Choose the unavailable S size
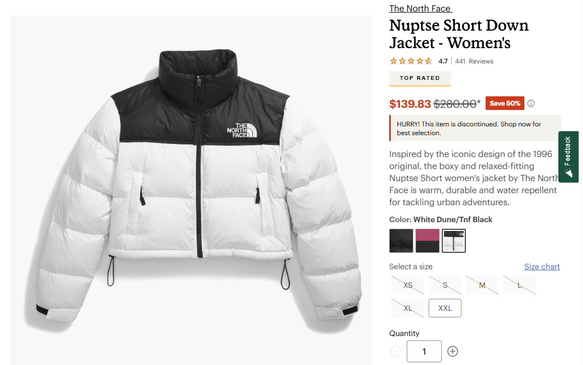The width and height of the screenshot is (583, 365). click(445, 285)
